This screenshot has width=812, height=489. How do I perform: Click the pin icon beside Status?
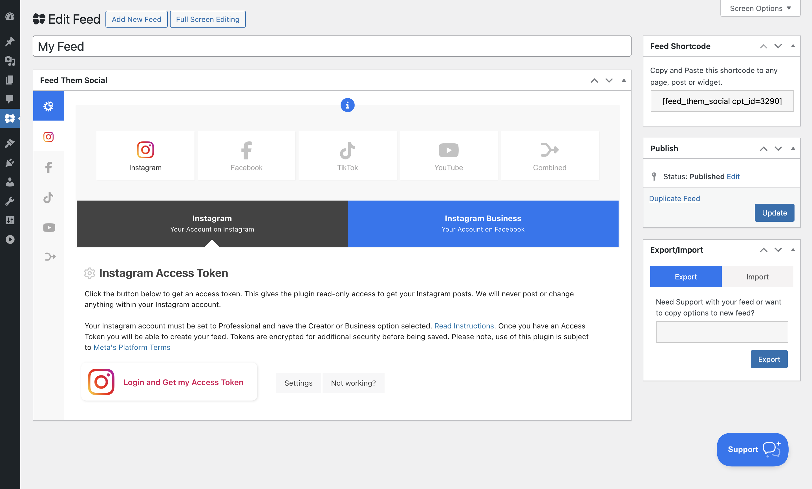(654, 177)
